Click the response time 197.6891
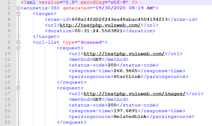Image resolution: width=212 pixels, height=126 pixels. click(x=126, y=111)
